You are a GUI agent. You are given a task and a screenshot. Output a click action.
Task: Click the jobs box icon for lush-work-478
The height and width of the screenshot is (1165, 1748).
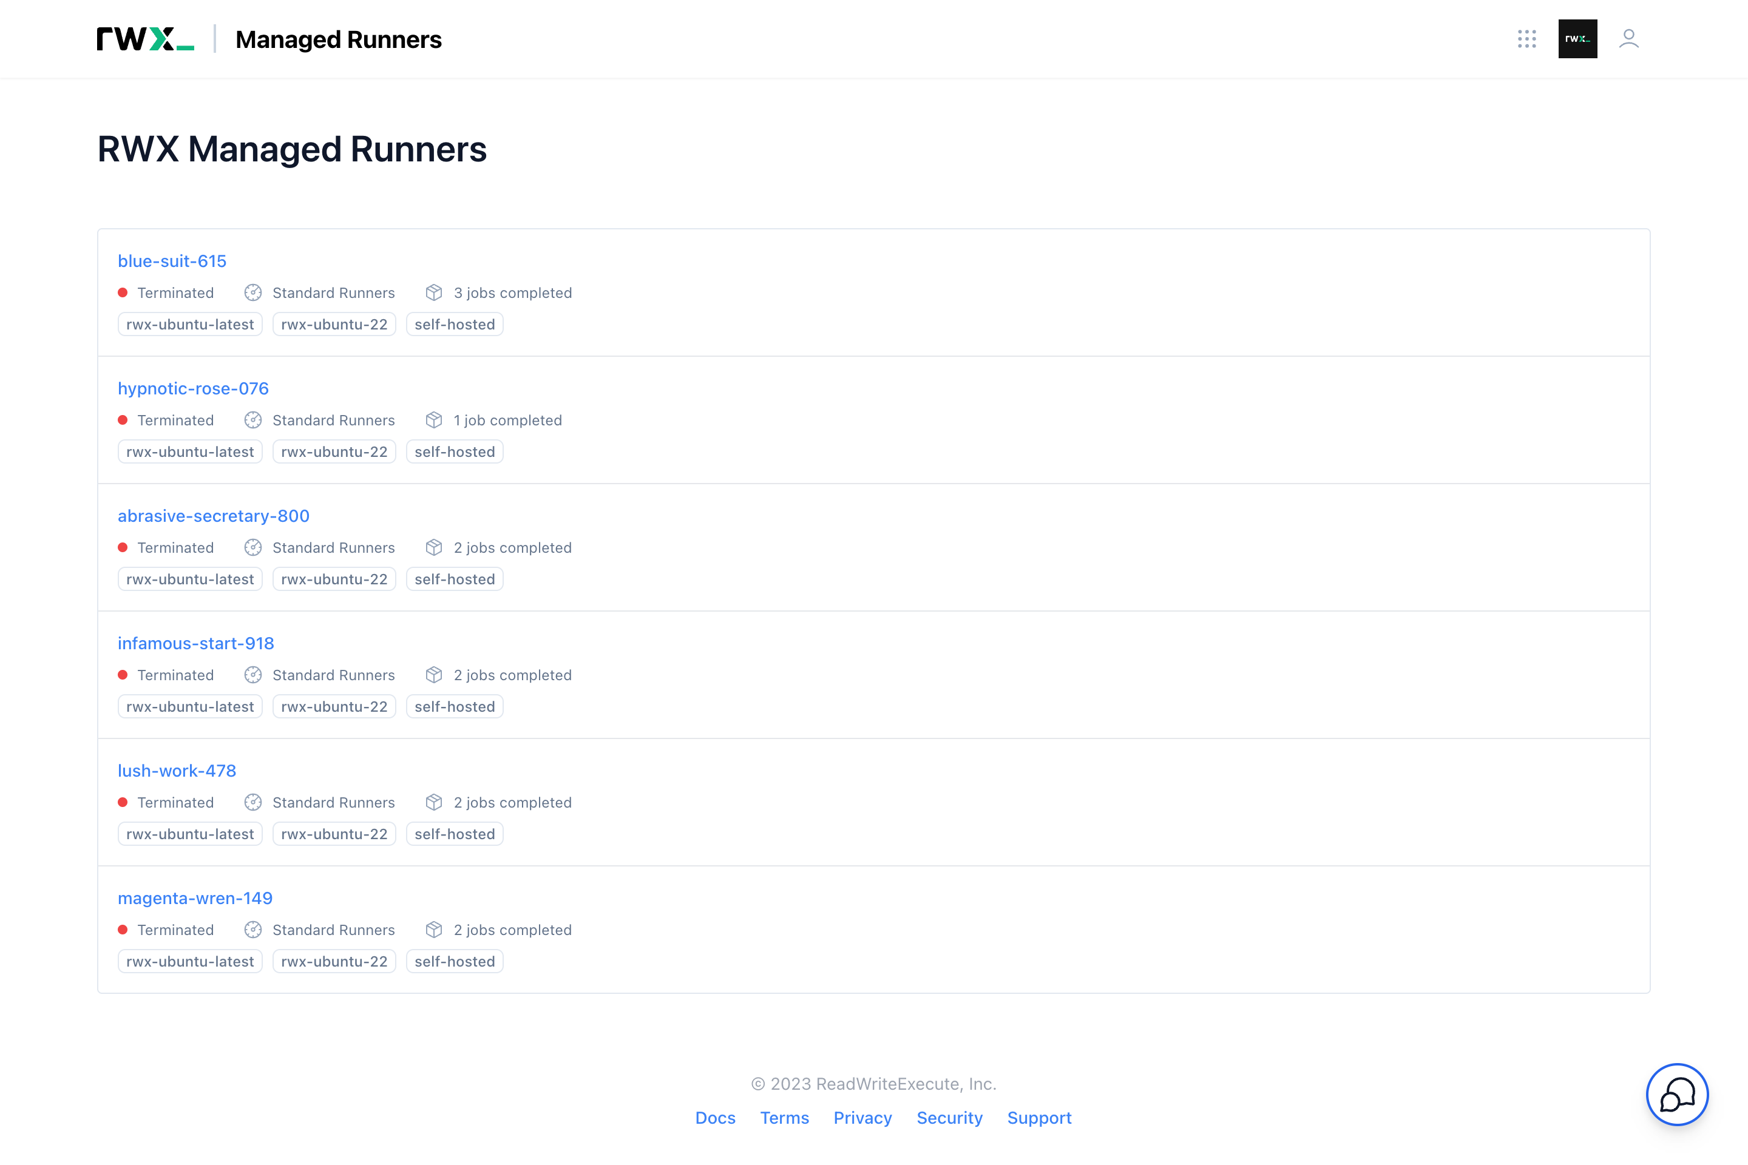434,802
